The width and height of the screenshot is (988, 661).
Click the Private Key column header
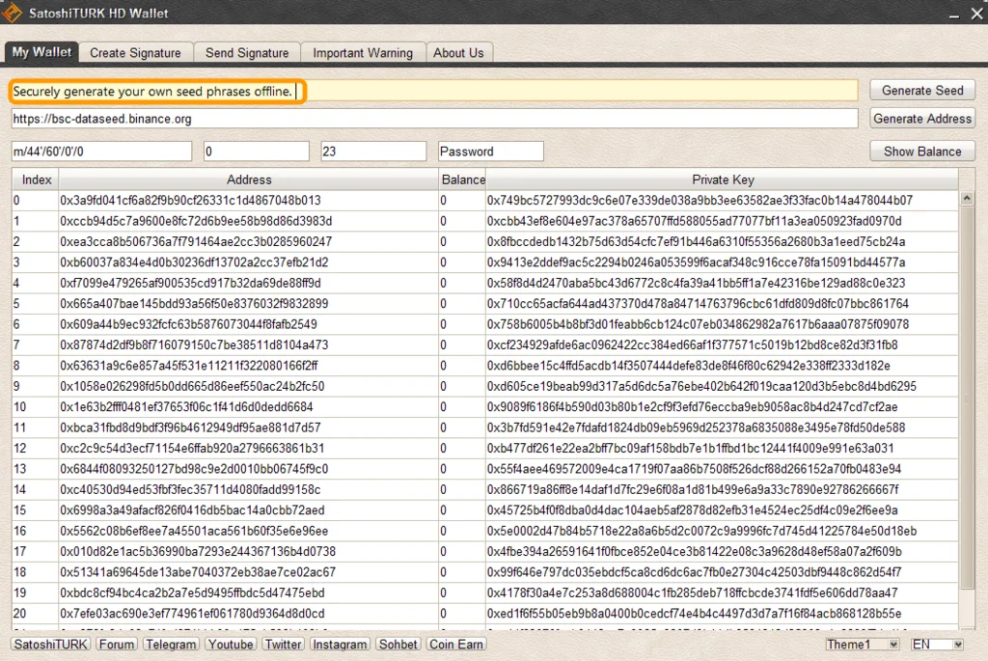[723, 179]
